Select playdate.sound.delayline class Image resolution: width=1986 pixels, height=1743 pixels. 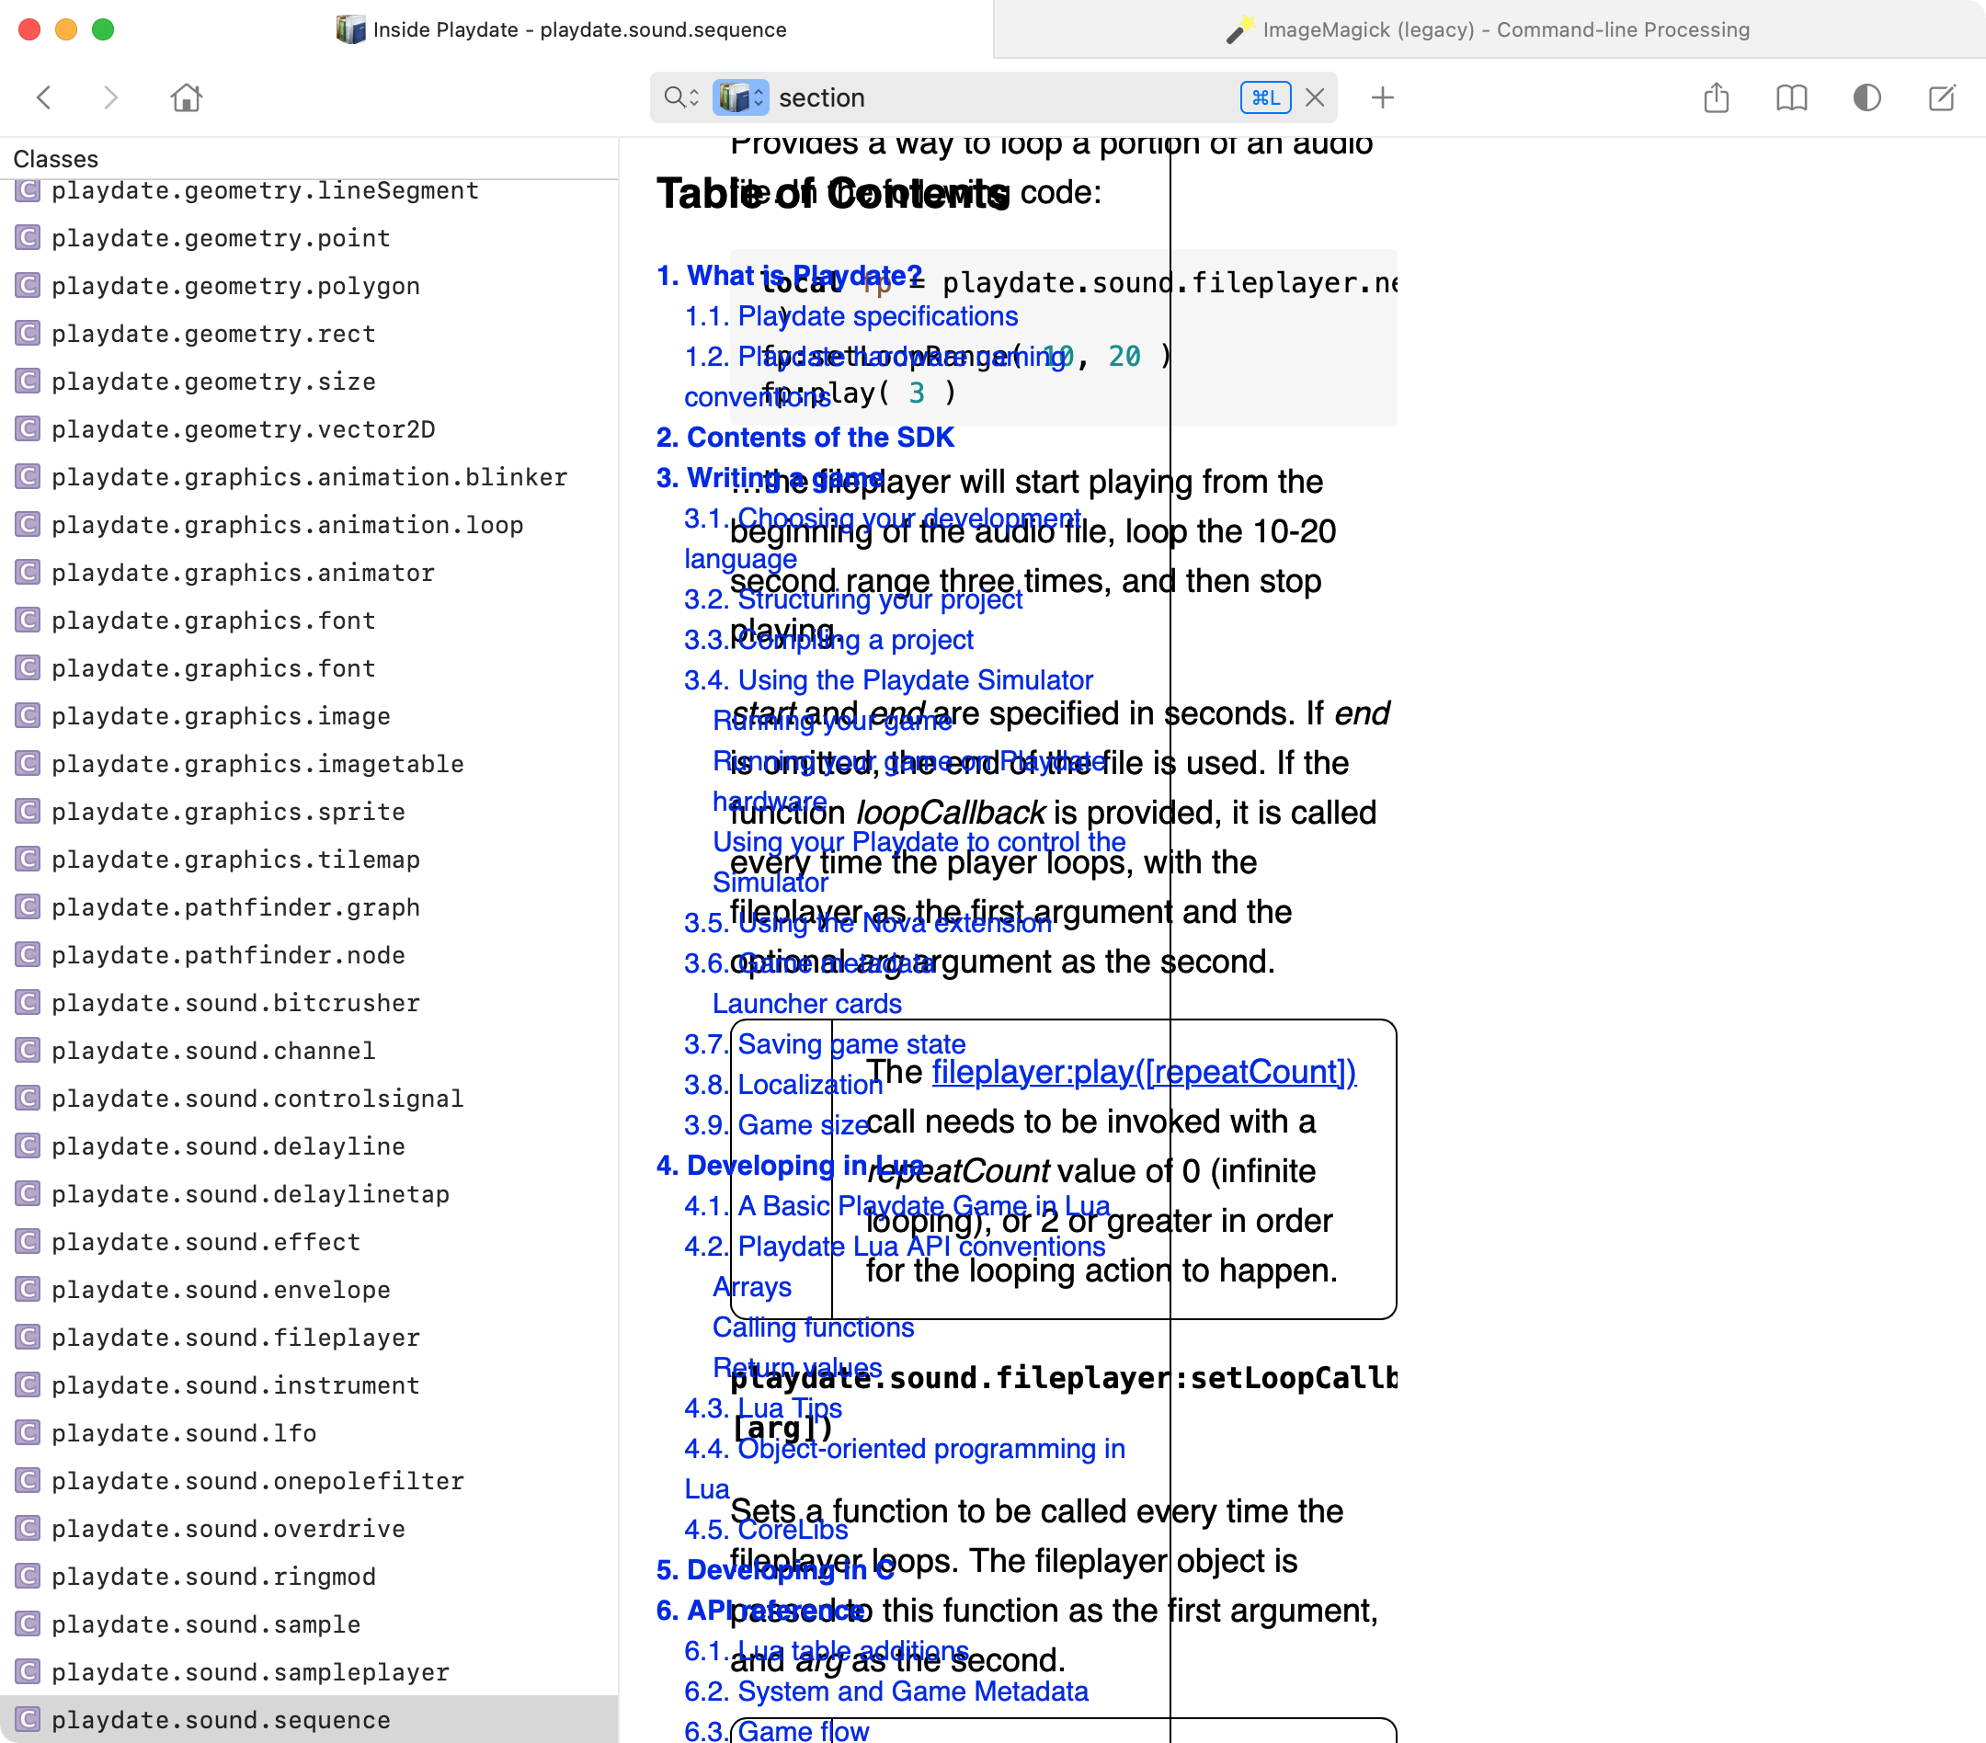309,1145
